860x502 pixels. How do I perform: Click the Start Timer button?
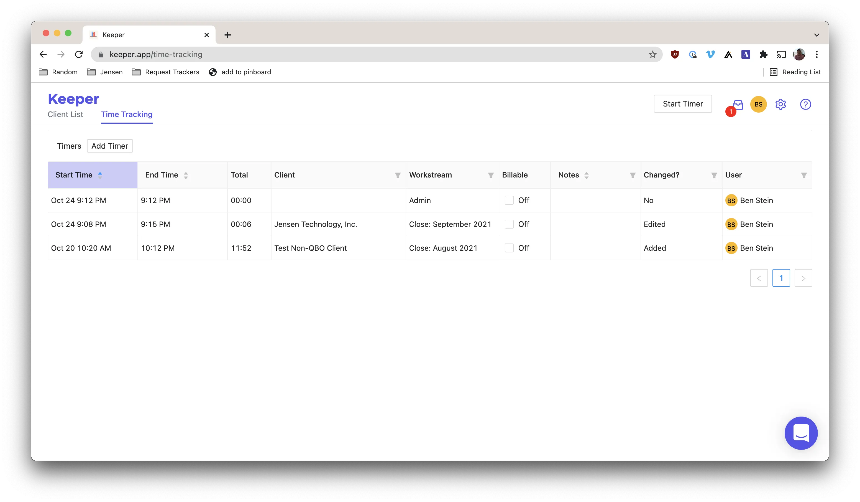[682, 104]
